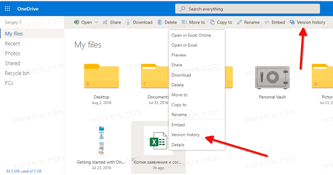Click the Move to folder icon
The width and height of the screenshot is (333, 175).
[184, 22]
